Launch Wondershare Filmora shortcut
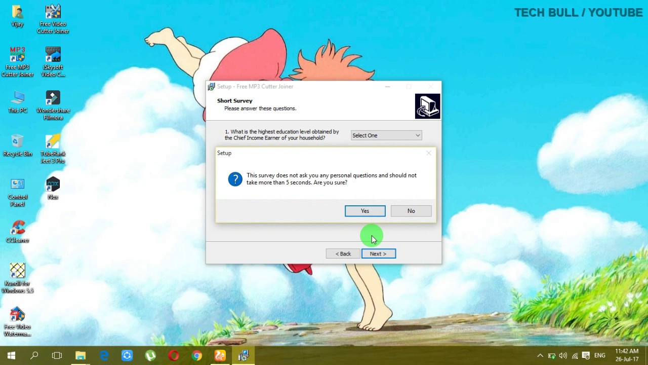Image resolution: width=648 pixels, height=365 pixels. pos(53,105)
